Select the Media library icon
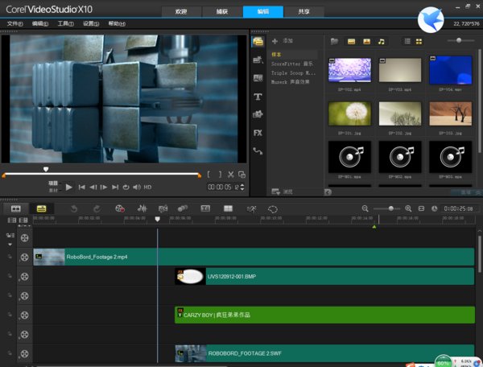Image resolution: width=483 pixels, height=367 pixels. tap(258, 41)
